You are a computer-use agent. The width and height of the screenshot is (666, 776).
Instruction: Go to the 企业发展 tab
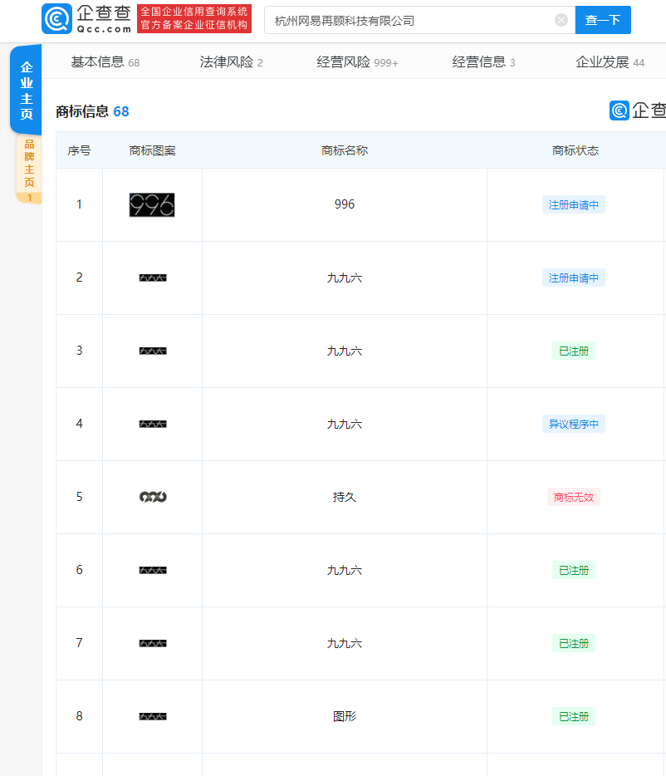tap(610, 62)
